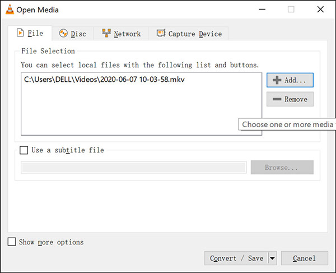Click the Remove button

point(290,99)
